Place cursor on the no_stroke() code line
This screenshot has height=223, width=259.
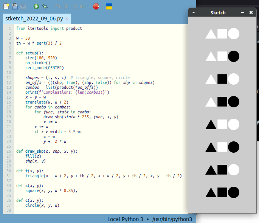(38, 63)
